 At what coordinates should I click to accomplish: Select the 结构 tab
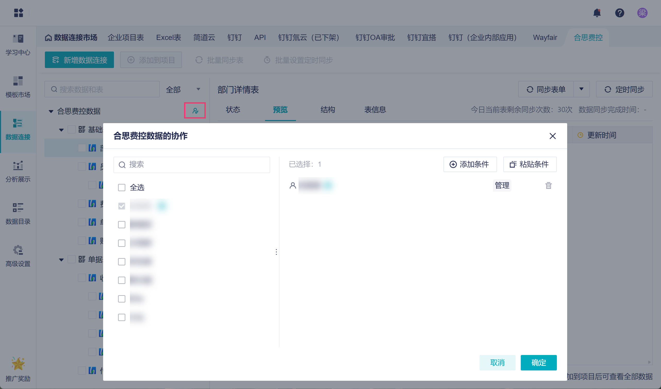pos(328,109)
